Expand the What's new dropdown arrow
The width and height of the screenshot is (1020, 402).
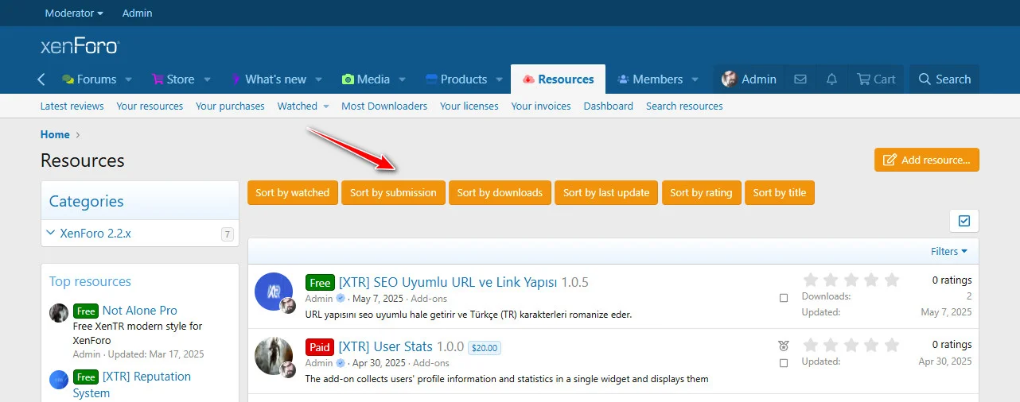[x=318, y=79]
